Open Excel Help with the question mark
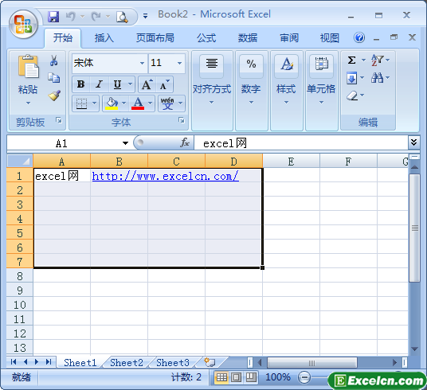The width and height of the screenshot is (427, 390). point(359,37)
